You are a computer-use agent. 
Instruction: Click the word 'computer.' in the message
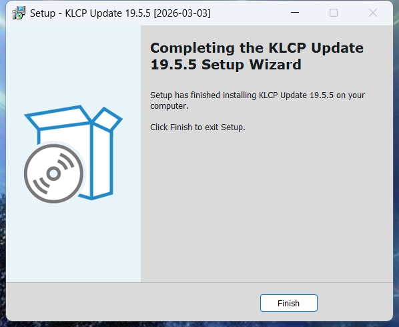pos(169,106)
